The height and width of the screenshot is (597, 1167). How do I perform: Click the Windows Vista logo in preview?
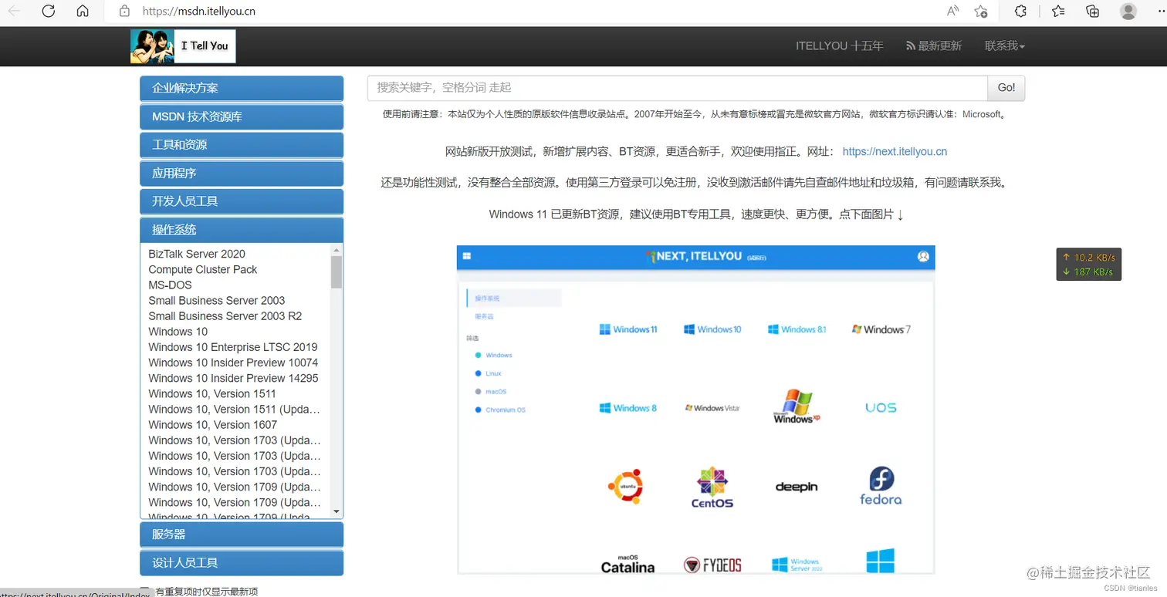(x=712, y=408)
